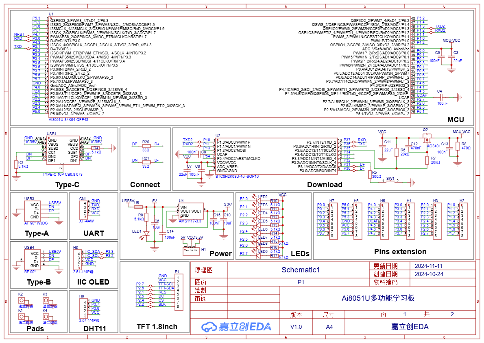The height and width of the screenshot is (343, 484).
Task: Click the U2 designator label
Action: click(x=218, y=136)
